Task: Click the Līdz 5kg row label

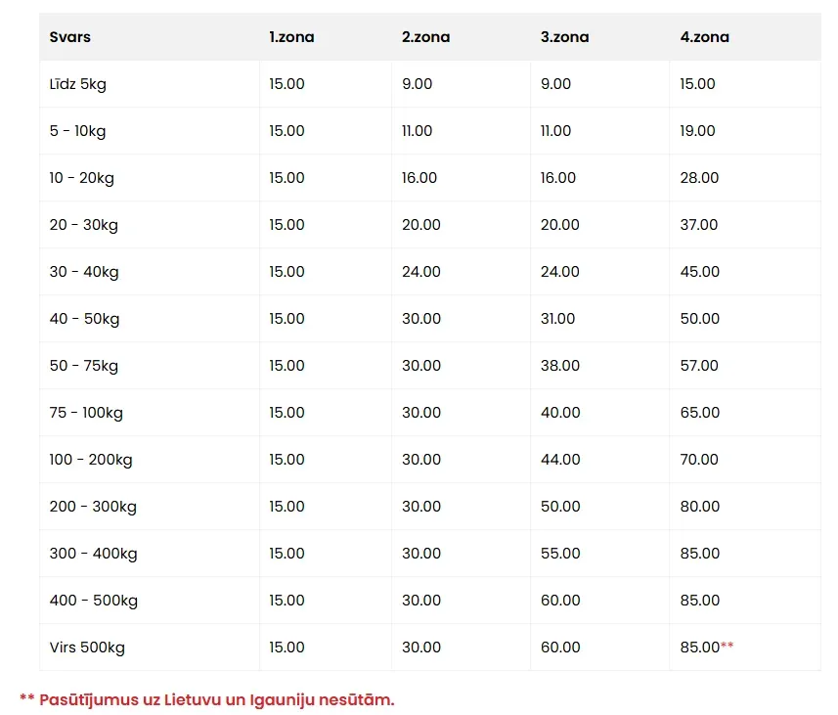Action: tap(78, 84)
